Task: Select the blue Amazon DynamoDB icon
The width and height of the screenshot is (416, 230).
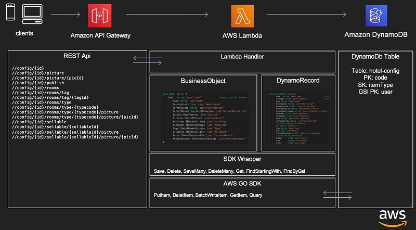Action: pyautogui.click(x=376, y=16)
